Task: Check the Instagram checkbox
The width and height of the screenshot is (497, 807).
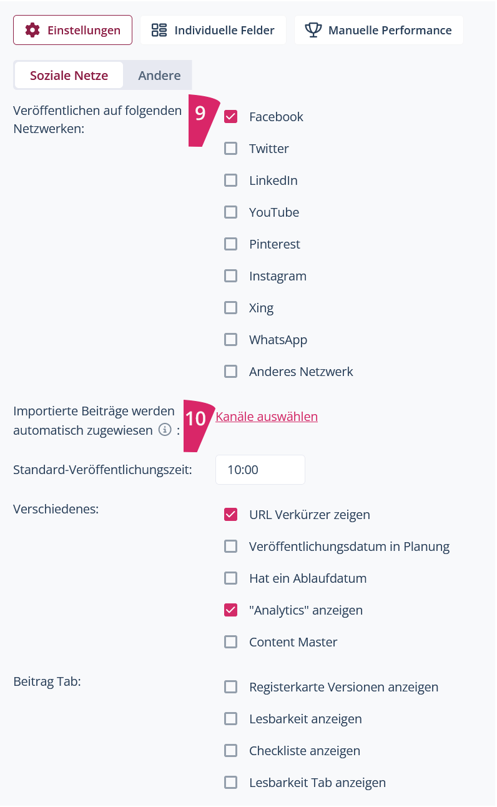Action: pos(231,276)
